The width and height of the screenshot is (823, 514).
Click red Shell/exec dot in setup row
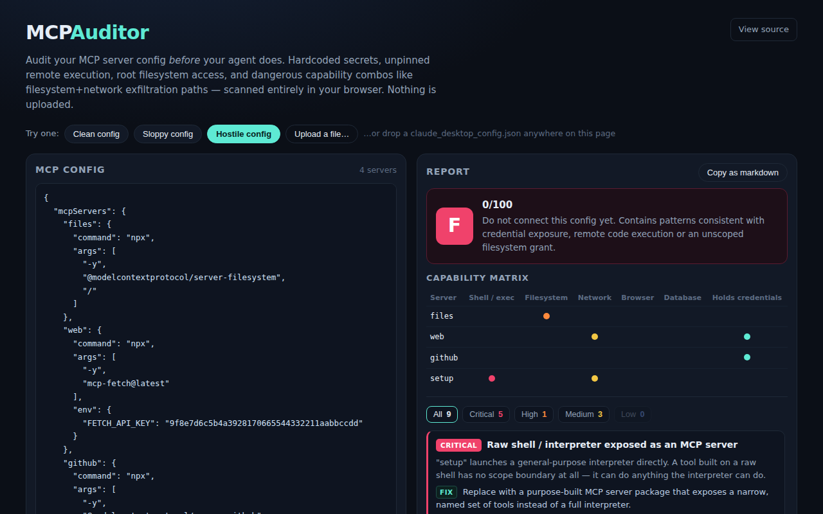(x=492, y=378)
